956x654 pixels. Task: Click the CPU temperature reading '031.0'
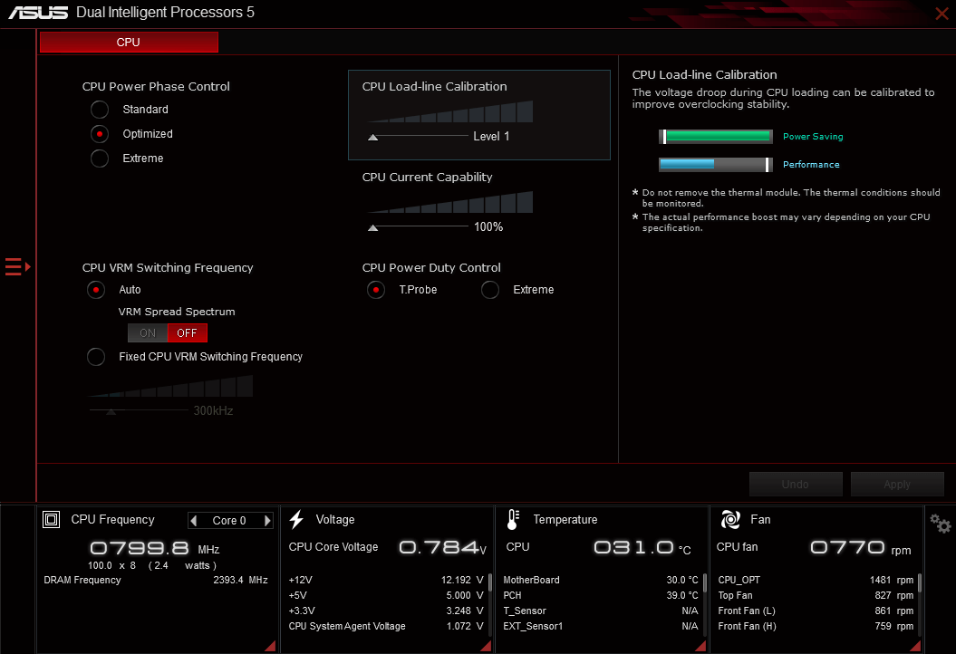pyautogui.click(x=633, y=547)
